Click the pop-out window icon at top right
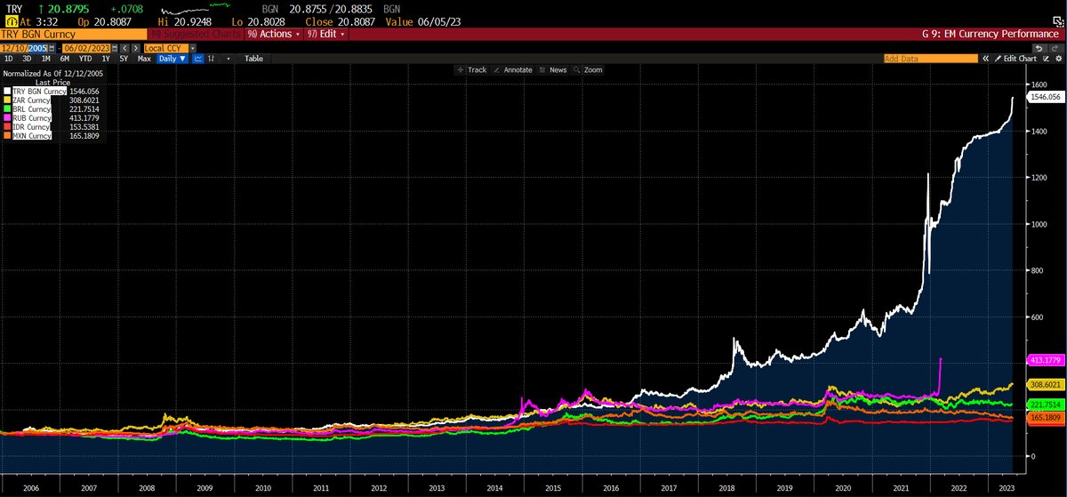 click(x=1058, y=22)
